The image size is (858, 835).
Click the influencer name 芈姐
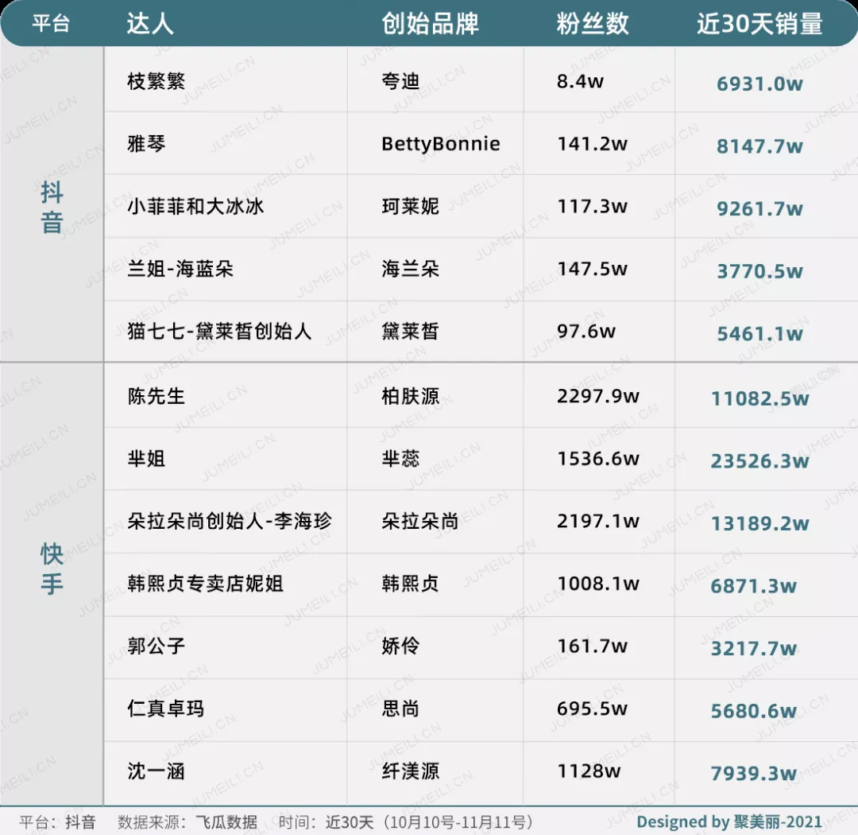point(146,458)
